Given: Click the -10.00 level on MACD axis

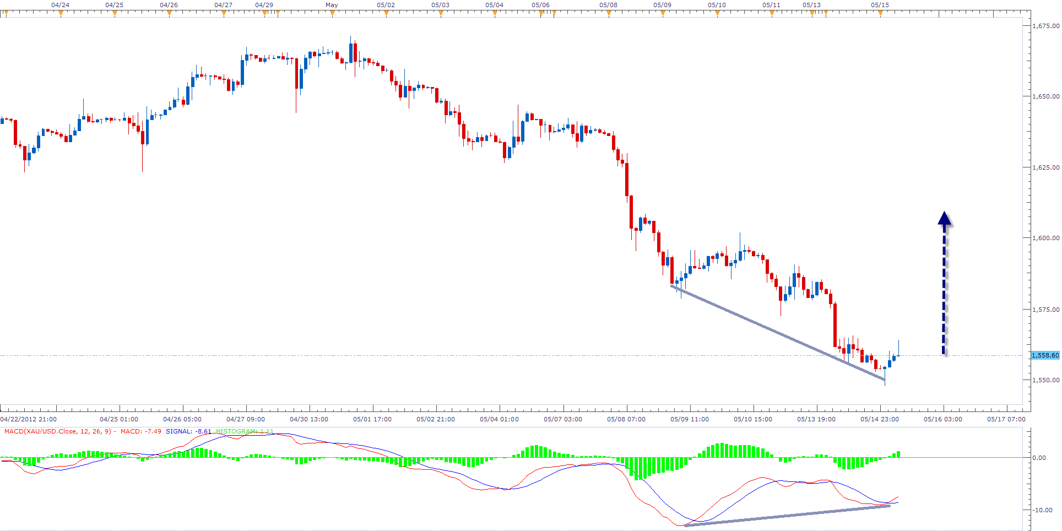Looking at the screenshot, I should (1042, 510).
